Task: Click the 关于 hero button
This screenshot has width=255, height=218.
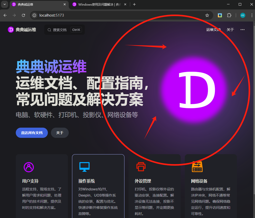Action: tap(60, 133)
